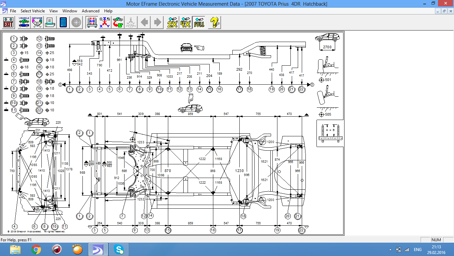
Task: Open the Window menu
Action: [x=70, y=11]
